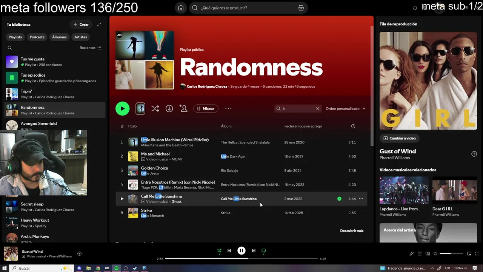Open the Ghost artist link
Image resolution: width=483 pixels, height=272 pixels.
click(177, 202)
